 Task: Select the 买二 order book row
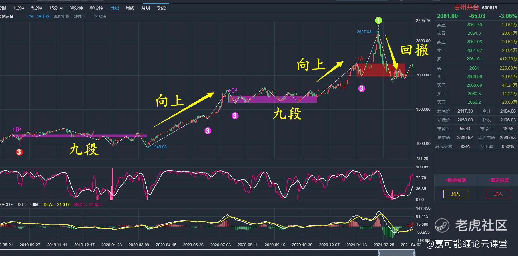476,77
